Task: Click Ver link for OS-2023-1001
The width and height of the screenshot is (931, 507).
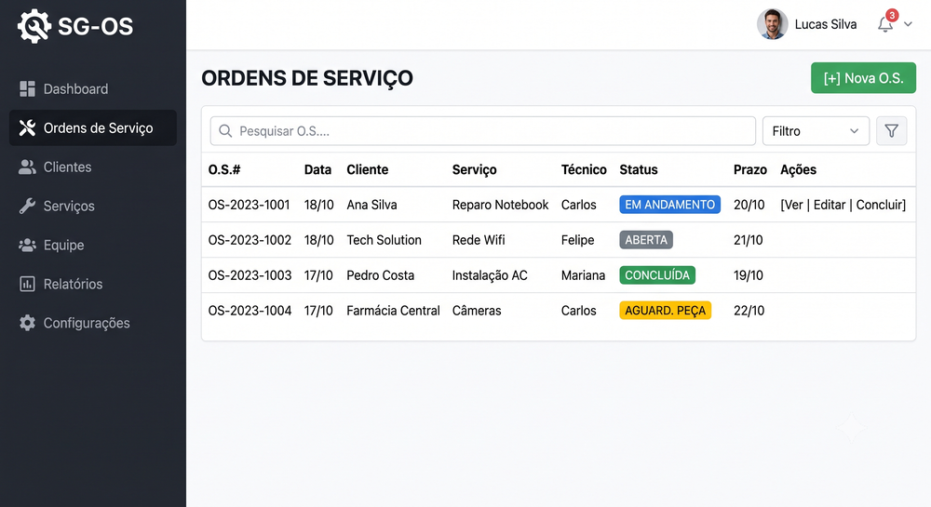Action: click(x=793, y=205)
